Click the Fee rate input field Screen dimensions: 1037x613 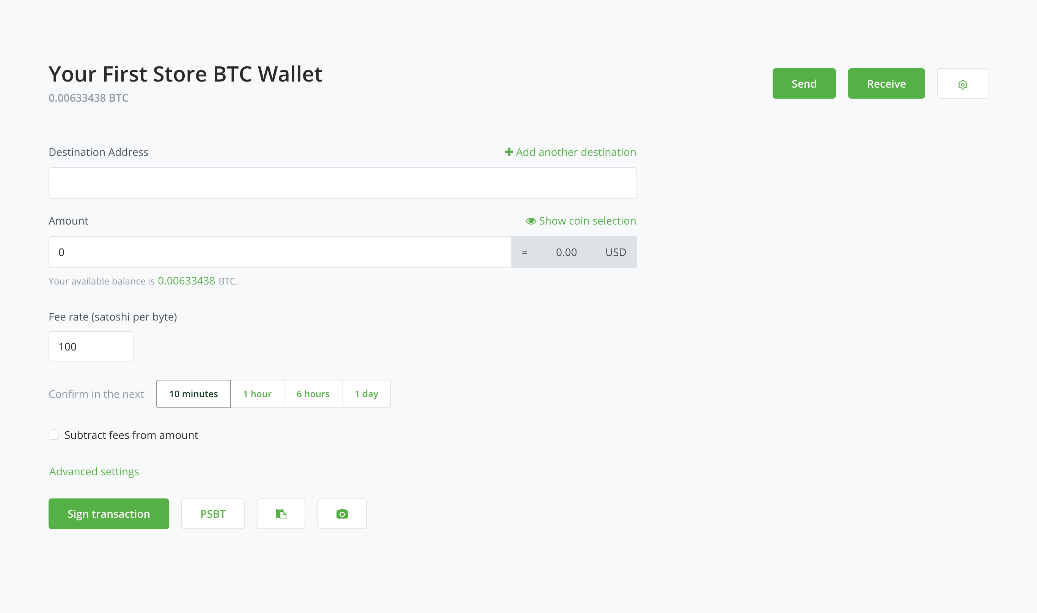coord(91,345)
